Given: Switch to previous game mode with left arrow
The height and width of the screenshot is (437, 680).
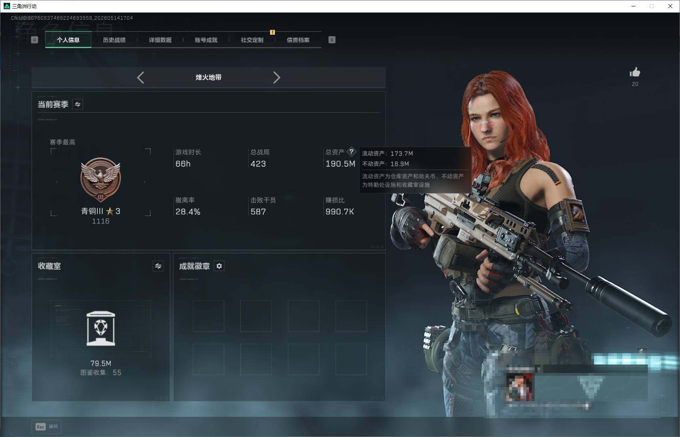Looking at the screenshot, I should [141, 78].
